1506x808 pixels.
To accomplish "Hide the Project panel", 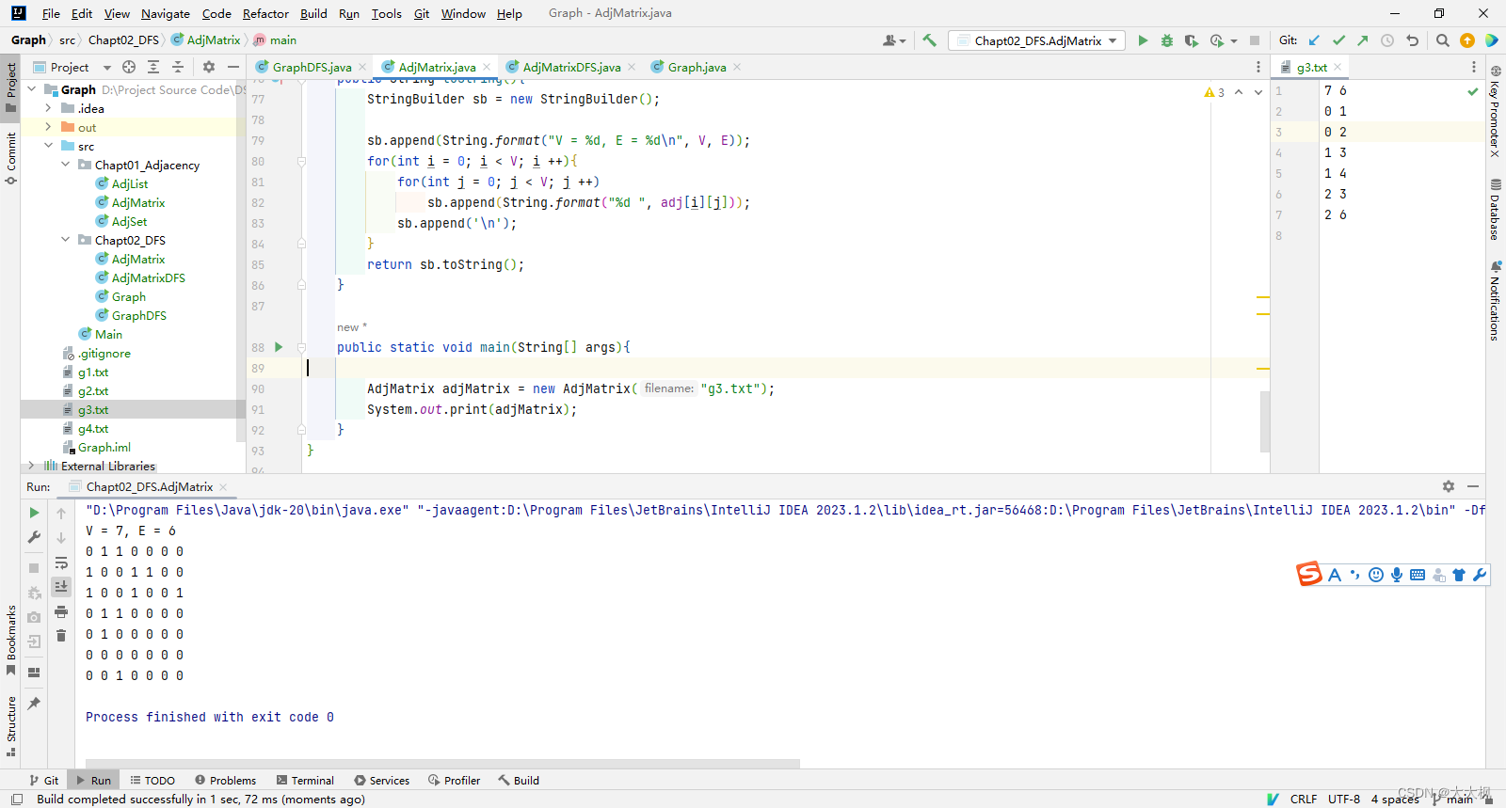I will tap(233, 67).
